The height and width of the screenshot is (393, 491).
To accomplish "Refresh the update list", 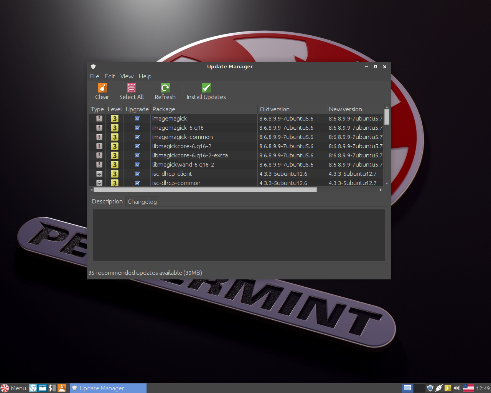I will pos(165,92).
